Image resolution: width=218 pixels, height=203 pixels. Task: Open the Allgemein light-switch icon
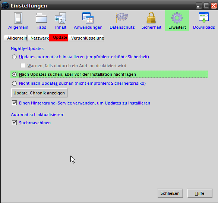[18, 18]
